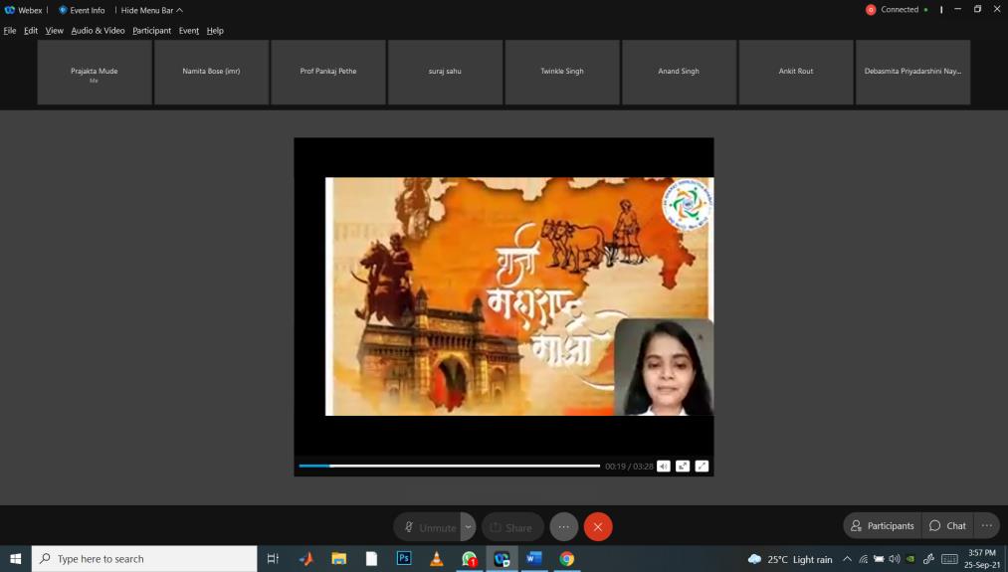Unmute the microphone
The height and width of the screenshot is (572, 1008).
tap(428, 527)
